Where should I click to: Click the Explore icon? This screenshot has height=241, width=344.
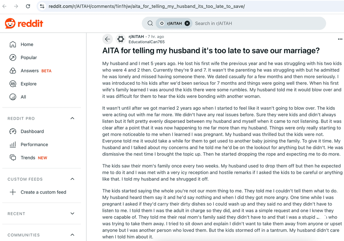pos(13,84)
